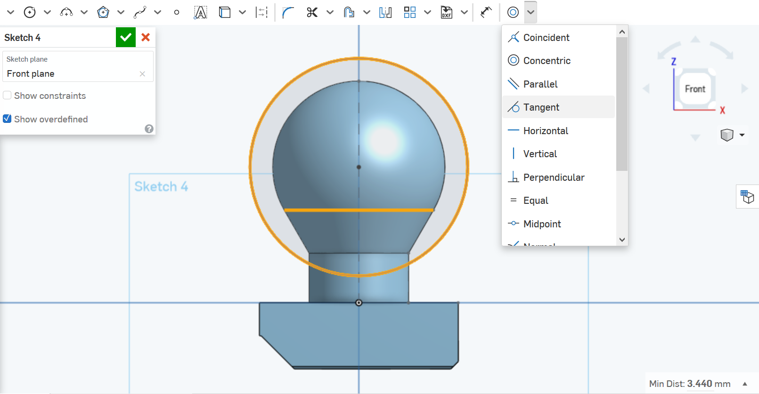
Task: Cancel Sketch 4 with red X
Action: pos(146,37)
